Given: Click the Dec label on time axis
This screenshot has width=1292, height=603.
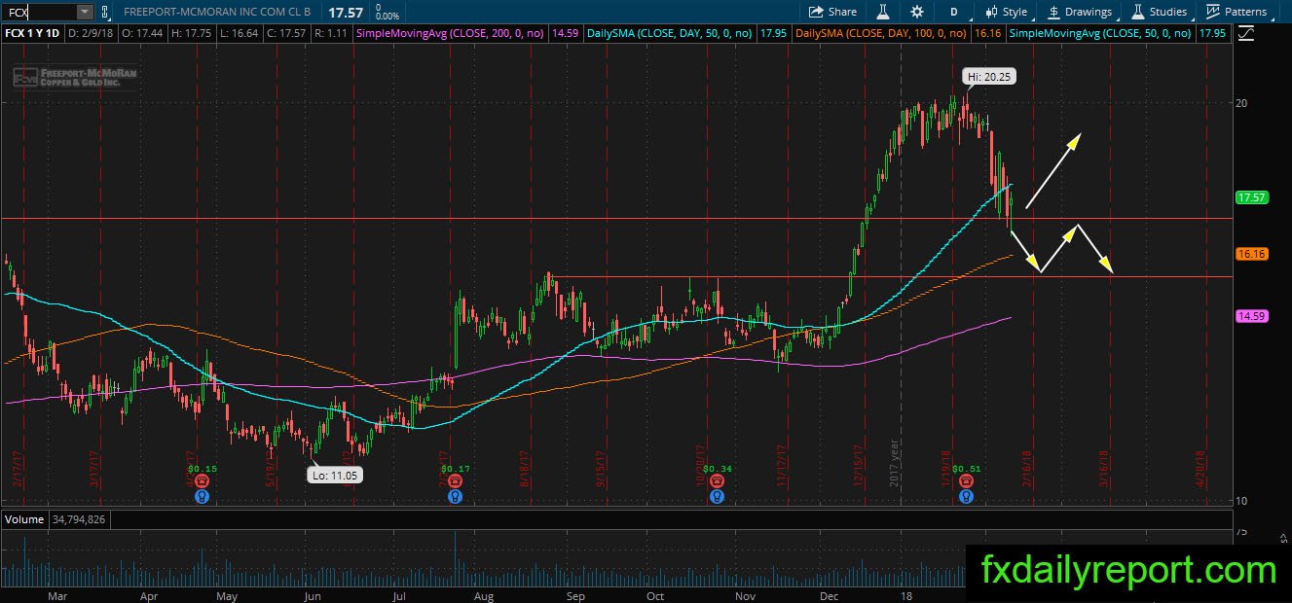Looking at the screenshot, I should [831, 594].
